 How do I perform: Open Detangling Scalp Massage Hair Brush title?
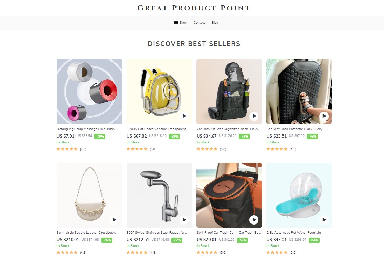tap(87, 129)
